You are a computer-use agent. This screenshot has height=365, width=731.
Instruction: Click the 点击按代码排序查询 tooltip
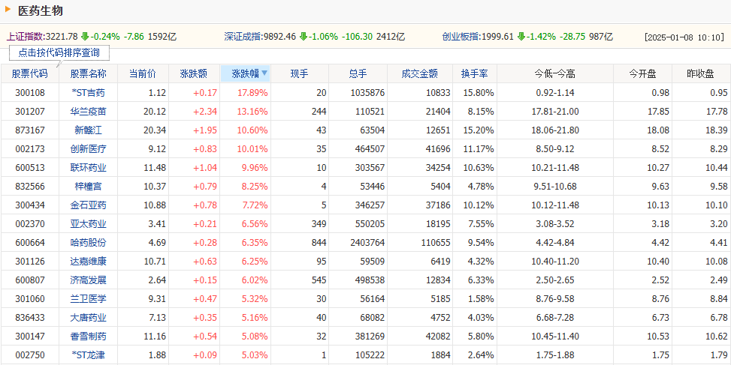tap(59, 53)
